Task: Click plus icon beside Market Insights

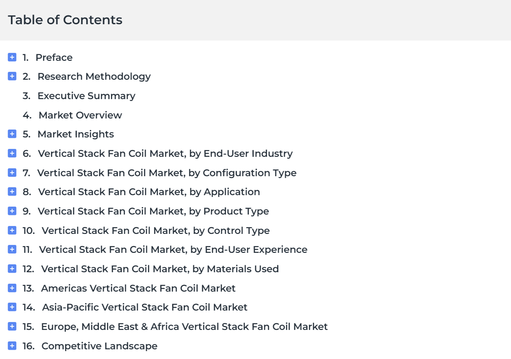Action: [x=12, y=134]
